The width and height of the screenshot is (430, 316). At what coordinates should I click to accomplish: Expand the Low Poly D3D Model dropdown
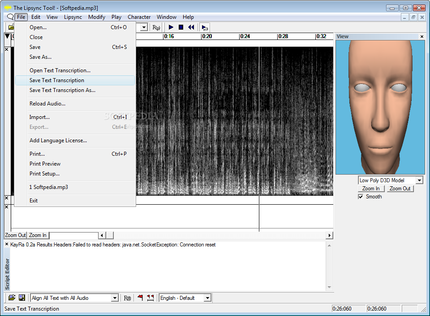419,180
